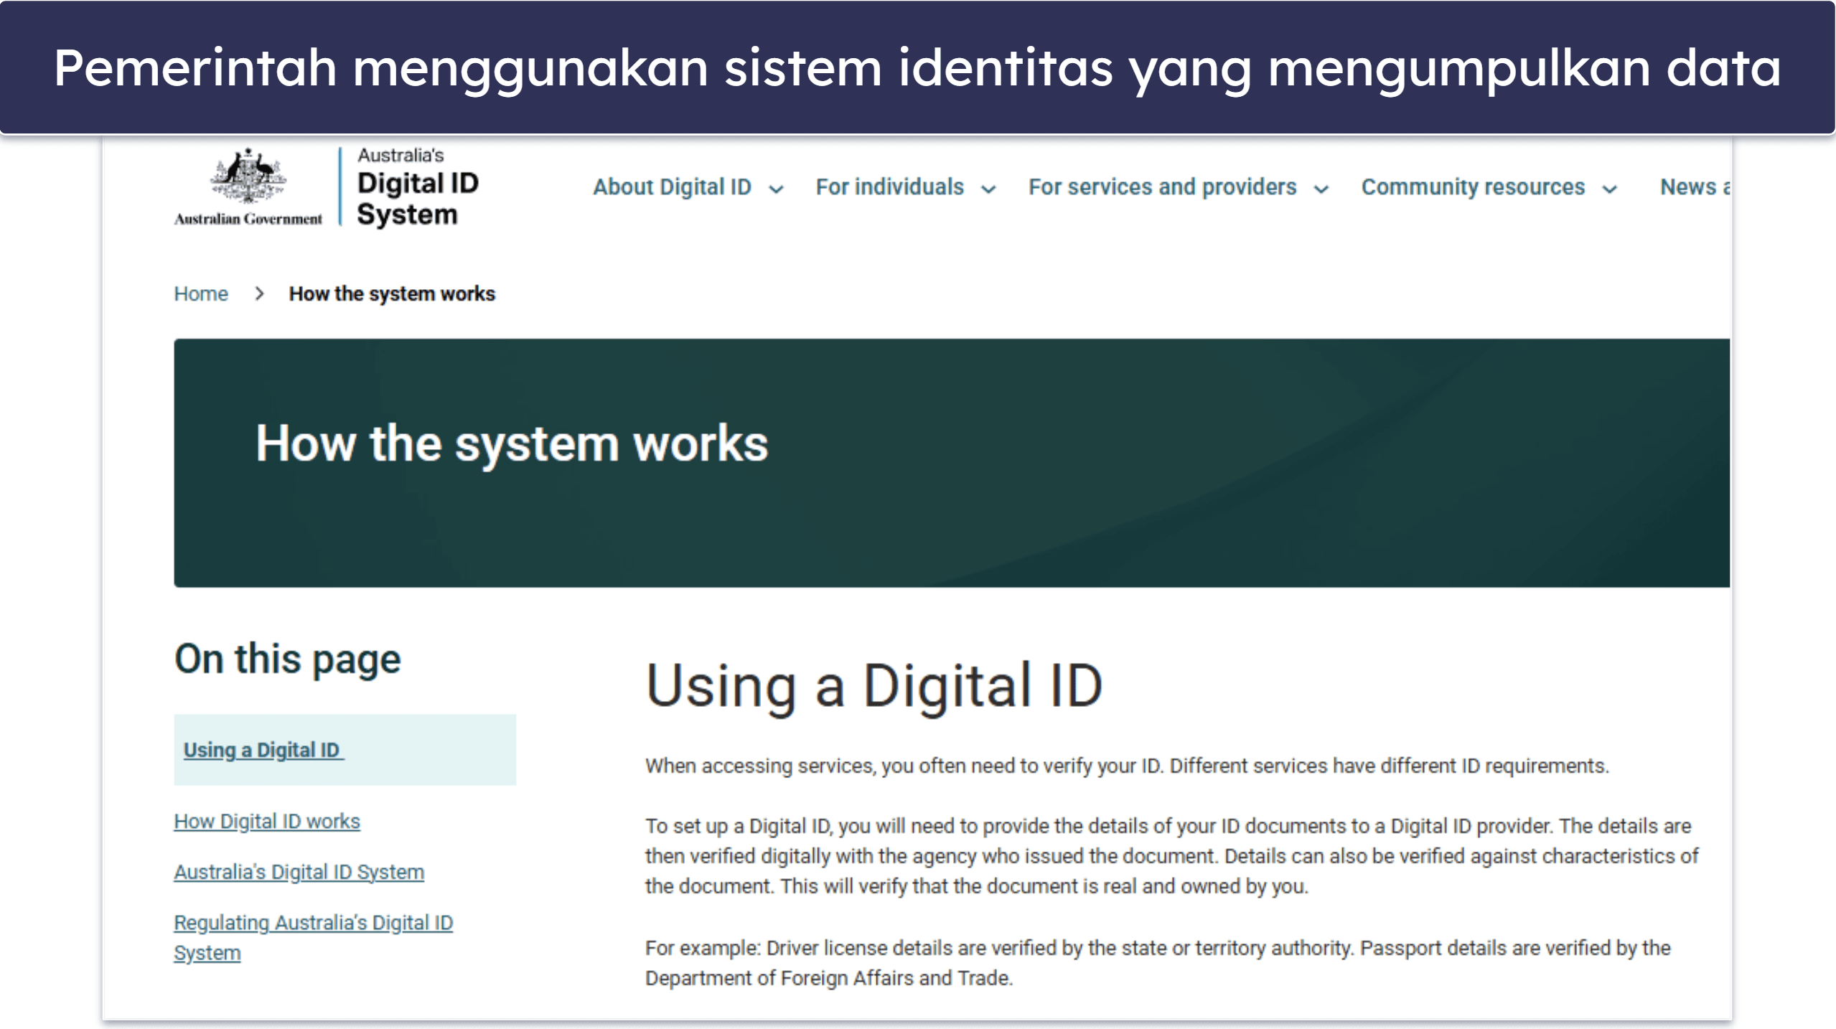Click the breadcrumb arrow separator after Home
Screen dimensions: 1836x1029
[259, 294]
